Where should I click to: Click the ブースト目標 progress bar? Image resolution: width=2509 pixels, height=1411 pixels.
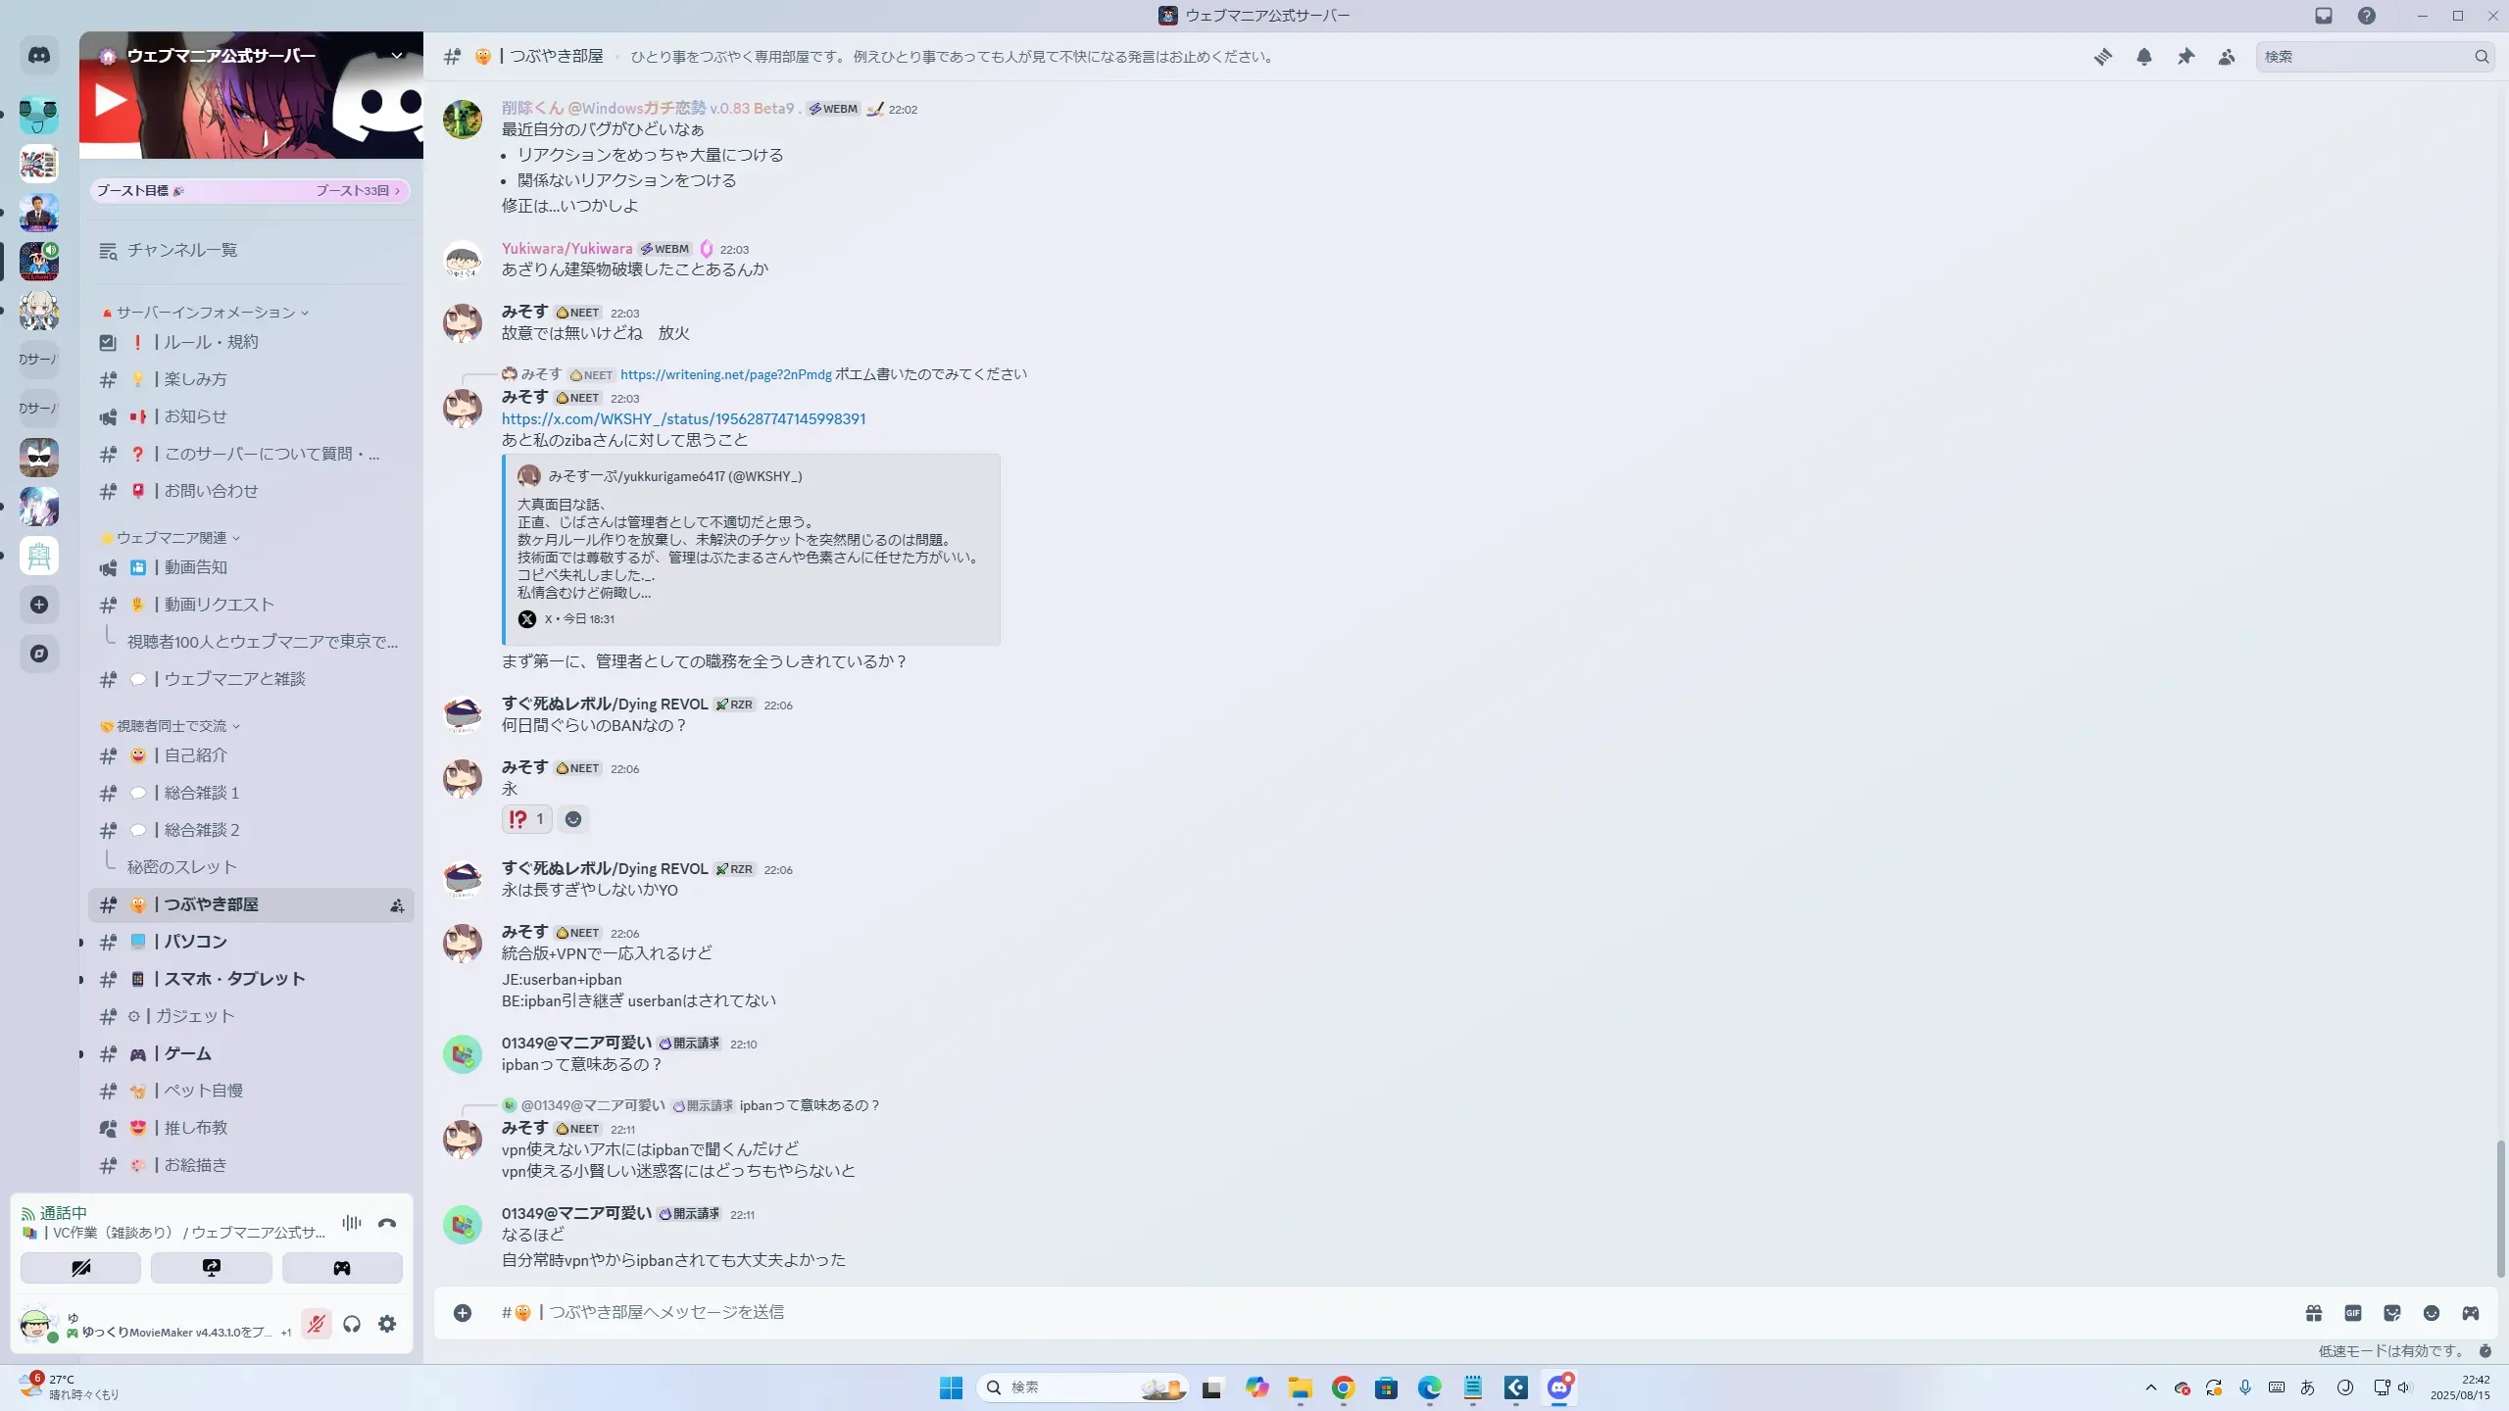coord(250,191)
